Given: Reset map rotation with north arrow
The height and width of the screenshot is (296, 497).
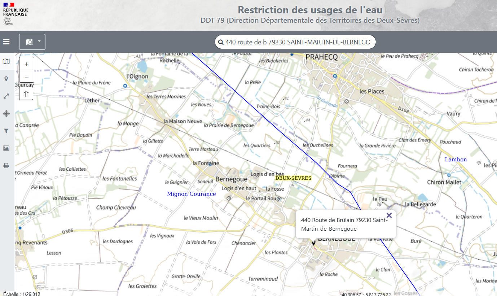Looking at the screenshot, I should [26, 94].
